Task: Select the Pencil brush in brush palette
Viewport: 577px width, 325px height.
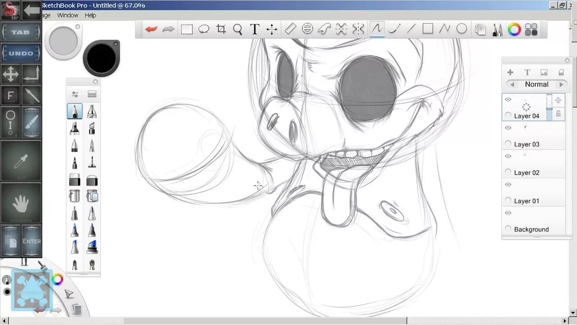Action: coord(74,111)
